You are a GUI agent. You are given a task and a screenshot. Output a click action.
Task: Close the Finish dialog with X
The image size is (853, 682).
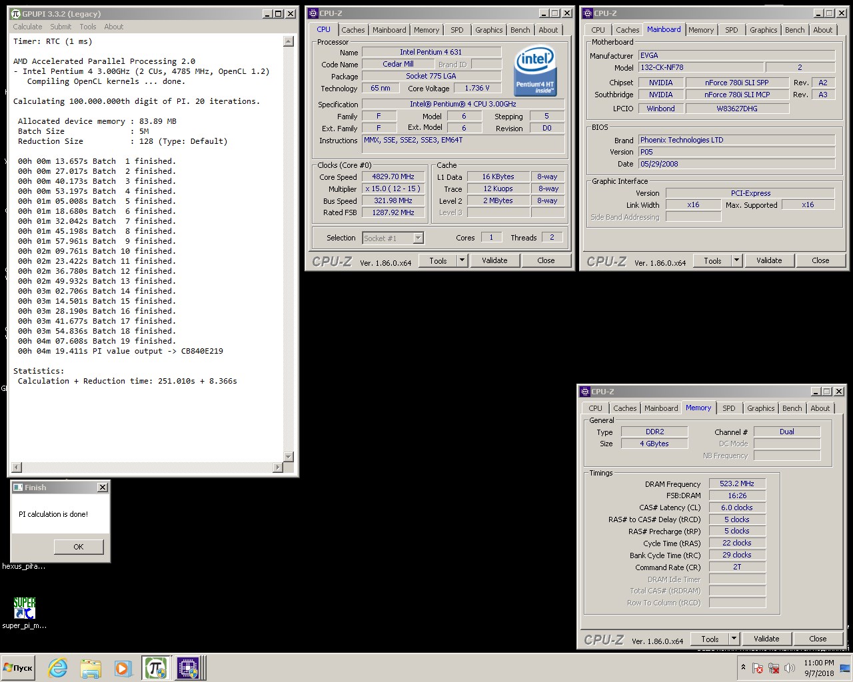[103, 488]
